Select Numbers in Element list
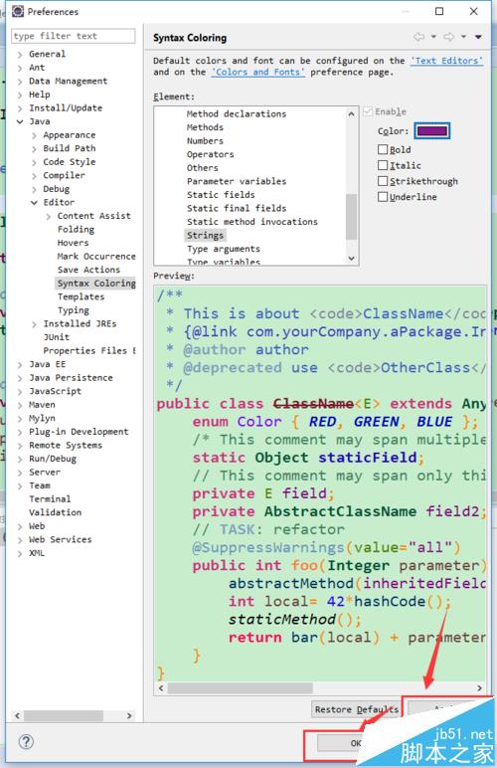 (205, 140)
